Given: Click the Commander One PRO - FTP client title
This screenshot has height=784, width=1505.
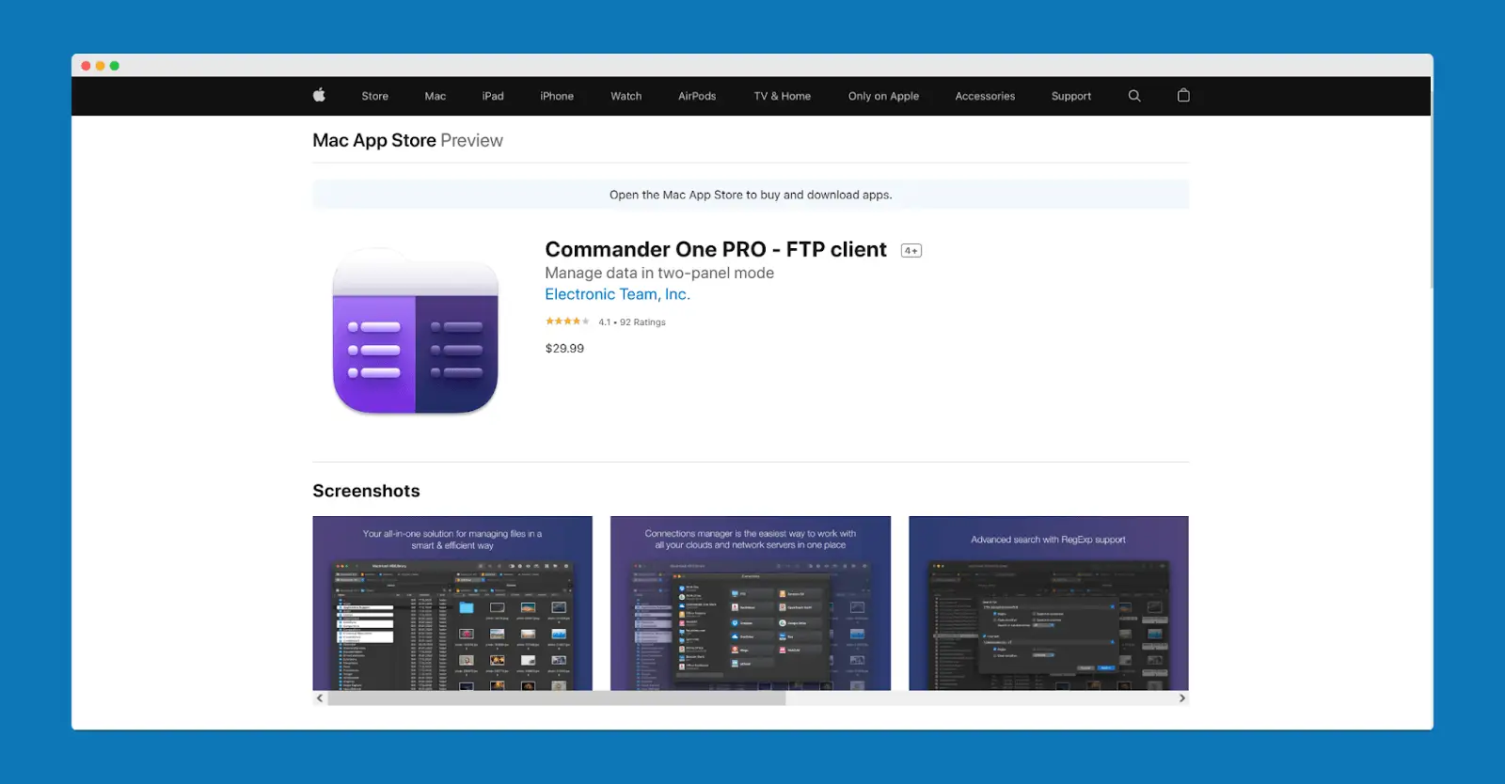Looking at the screenshot, I should (x=716, y=249).
